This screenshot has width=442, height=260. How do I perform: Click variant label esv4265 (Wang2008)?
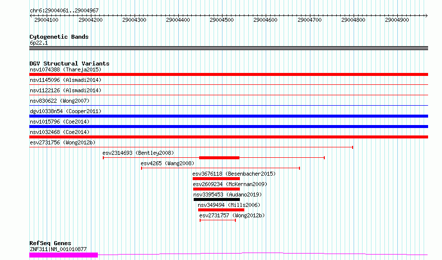(x=167, y=163)
